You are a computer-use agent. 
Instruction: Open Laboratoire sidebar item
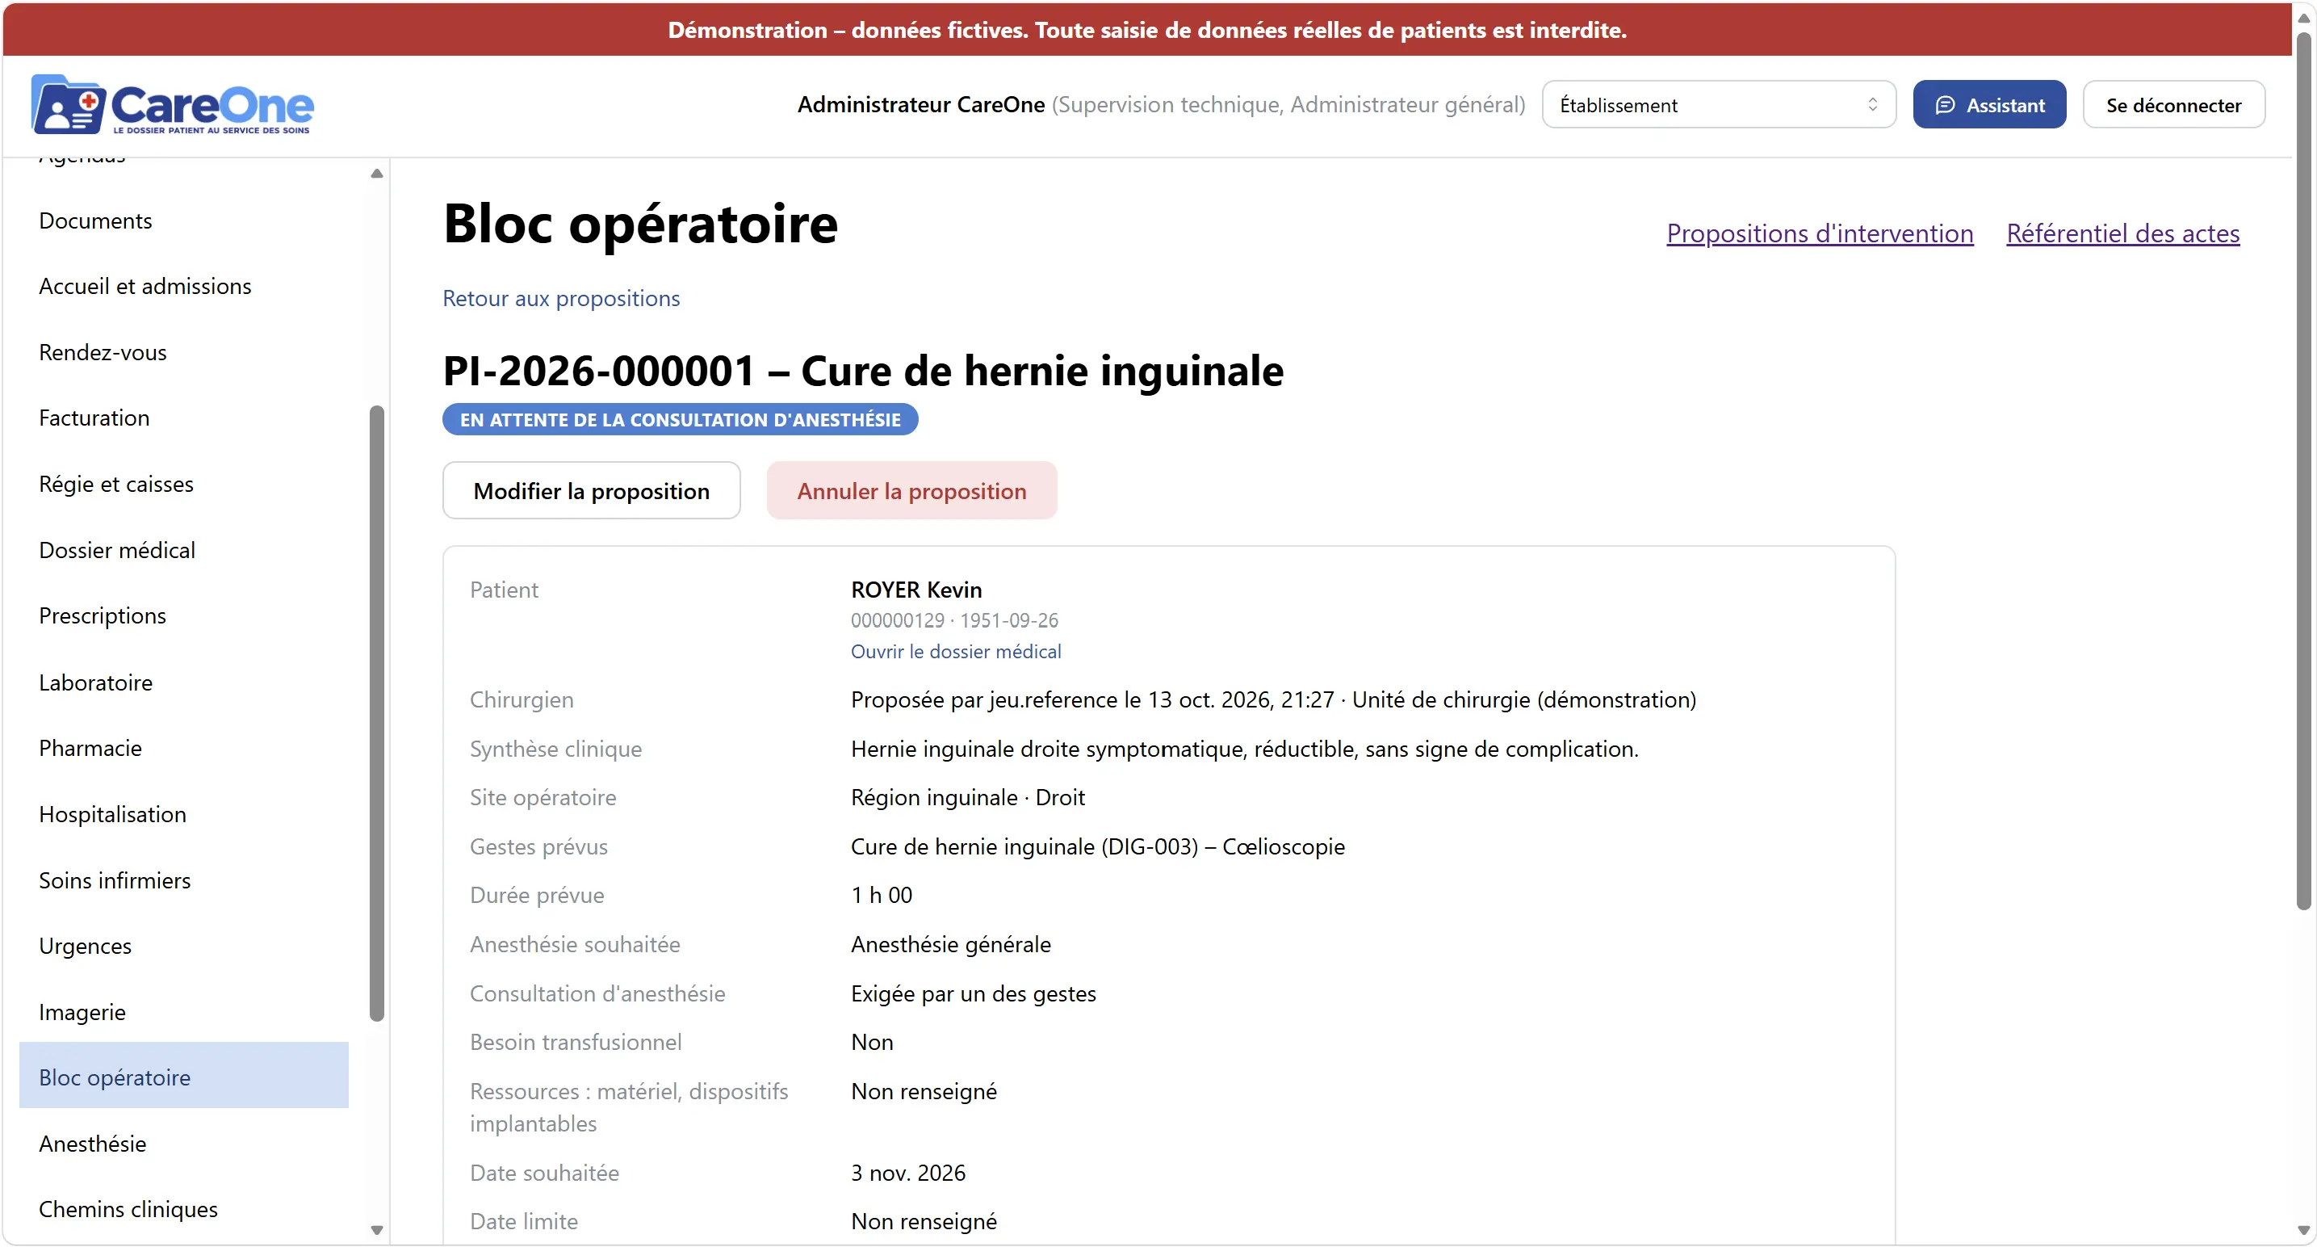183,683
